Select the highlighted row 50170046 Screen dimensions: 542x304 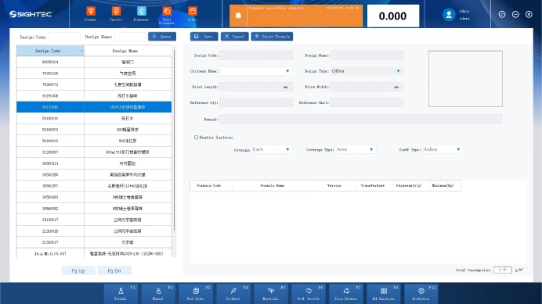[94, 107]
